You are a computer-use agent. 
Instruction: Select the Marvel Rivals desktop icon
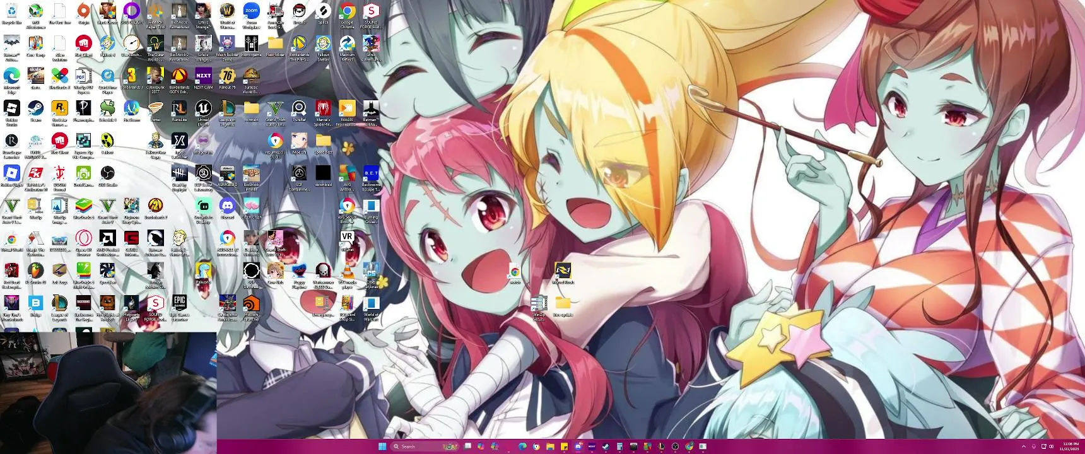[x=562, y=274]
